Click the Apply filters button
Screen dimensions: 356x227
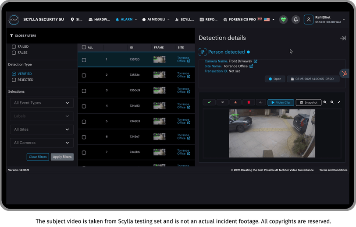point(62,157)
